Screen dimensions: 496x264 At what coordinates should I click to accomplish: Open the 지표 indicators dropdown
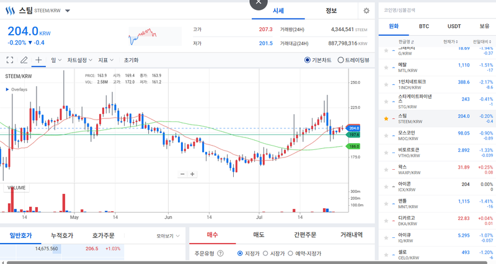105,60
